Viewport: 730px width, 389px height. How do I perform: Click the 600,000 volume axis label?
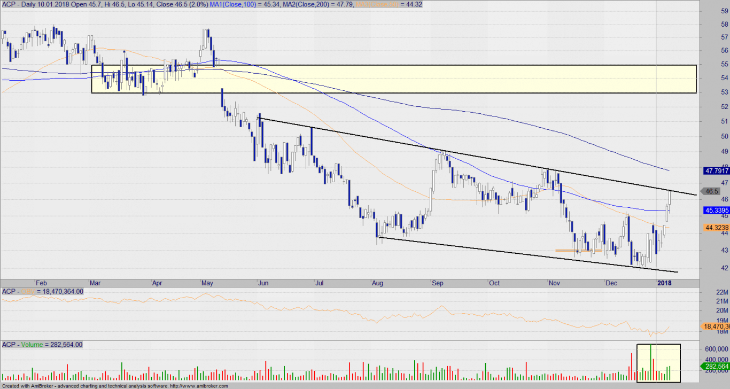pyautogui.click(x=717, y=348)
